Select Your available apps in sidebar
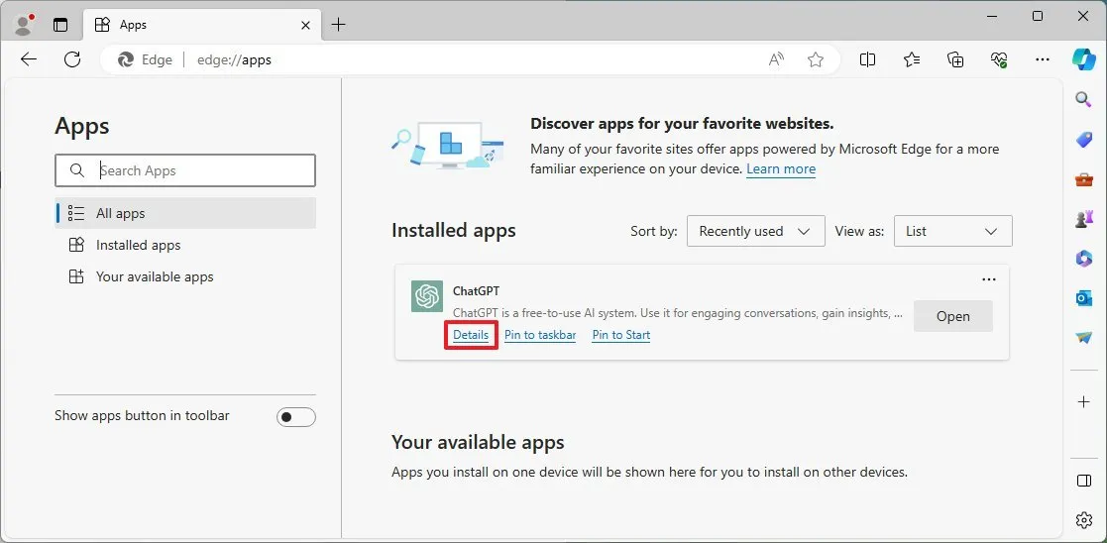 pos(185,276)
